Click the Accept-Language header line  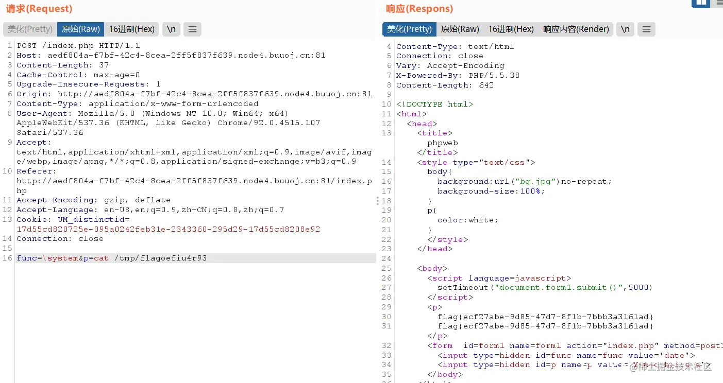[150, 210]
